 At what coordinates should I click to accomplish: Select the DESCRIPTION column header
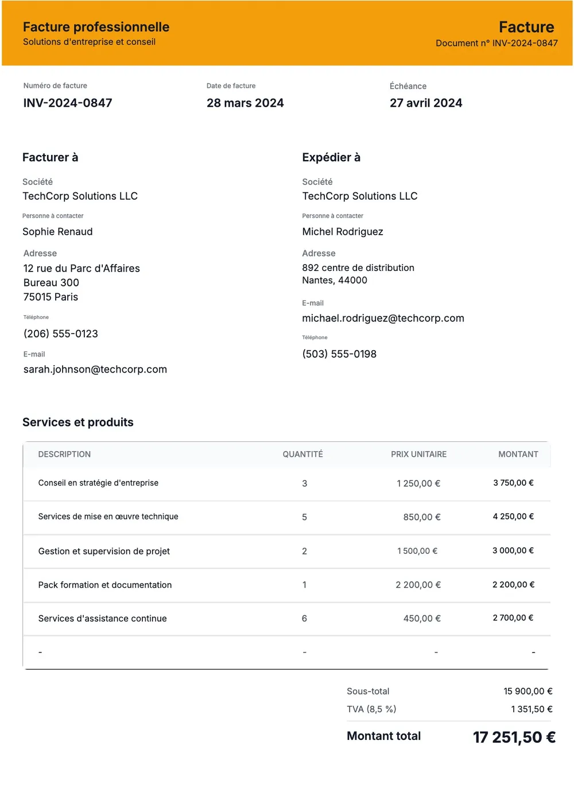[64, 455]
